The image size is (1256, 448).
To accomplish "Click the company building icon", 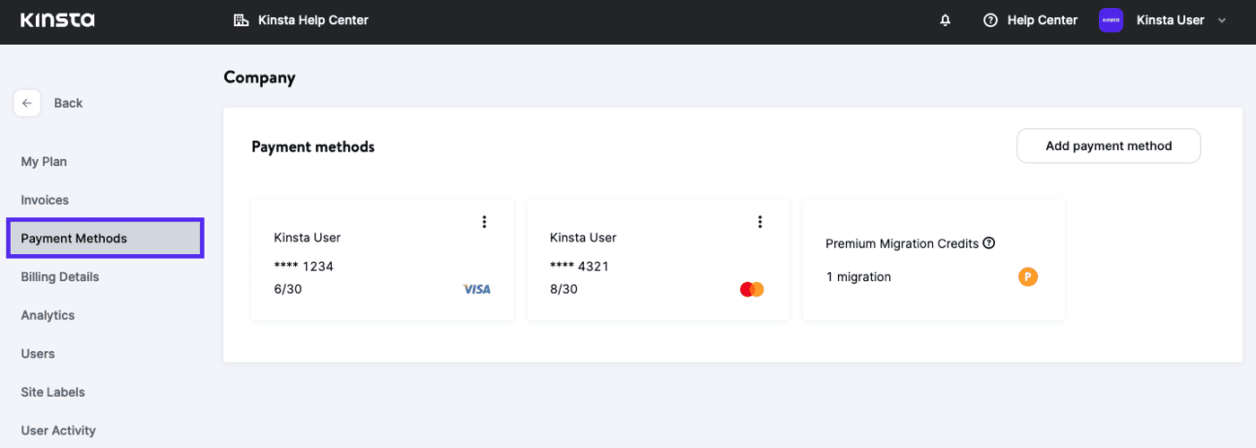I will click(240, 20).
